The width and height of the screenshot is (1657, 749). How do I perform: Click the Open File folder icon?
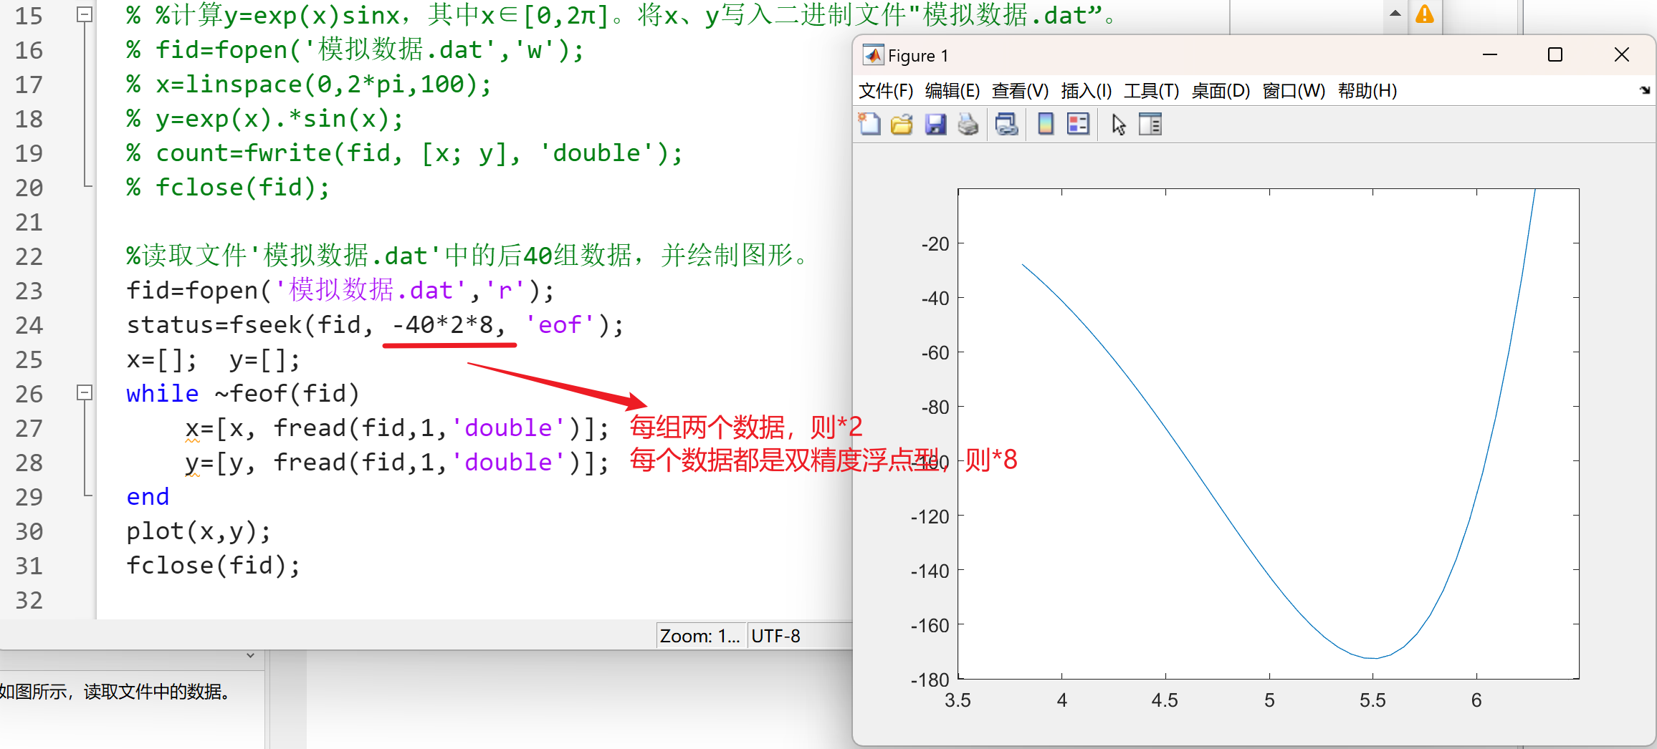click(x=902, y=125)
